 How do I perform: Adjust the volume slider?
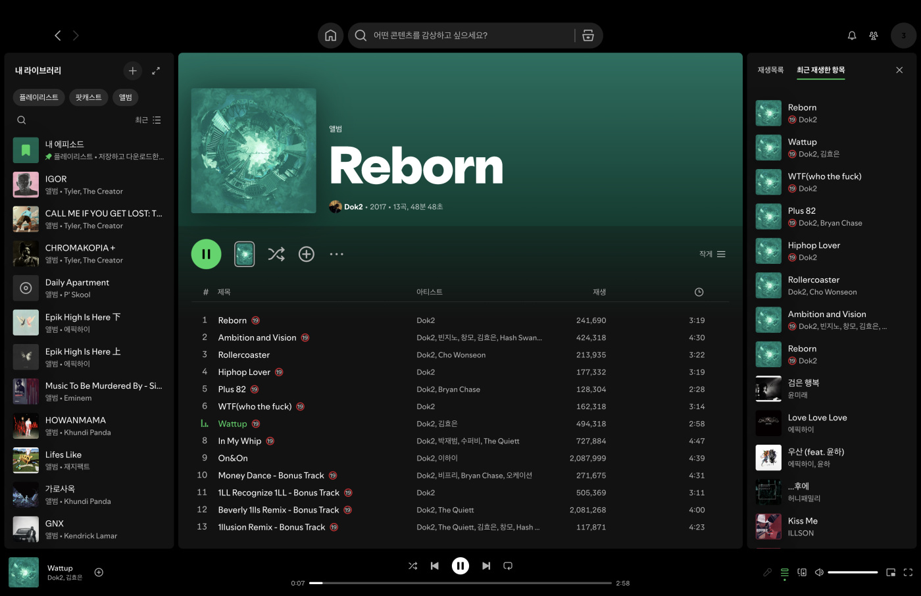pos(853,572)
